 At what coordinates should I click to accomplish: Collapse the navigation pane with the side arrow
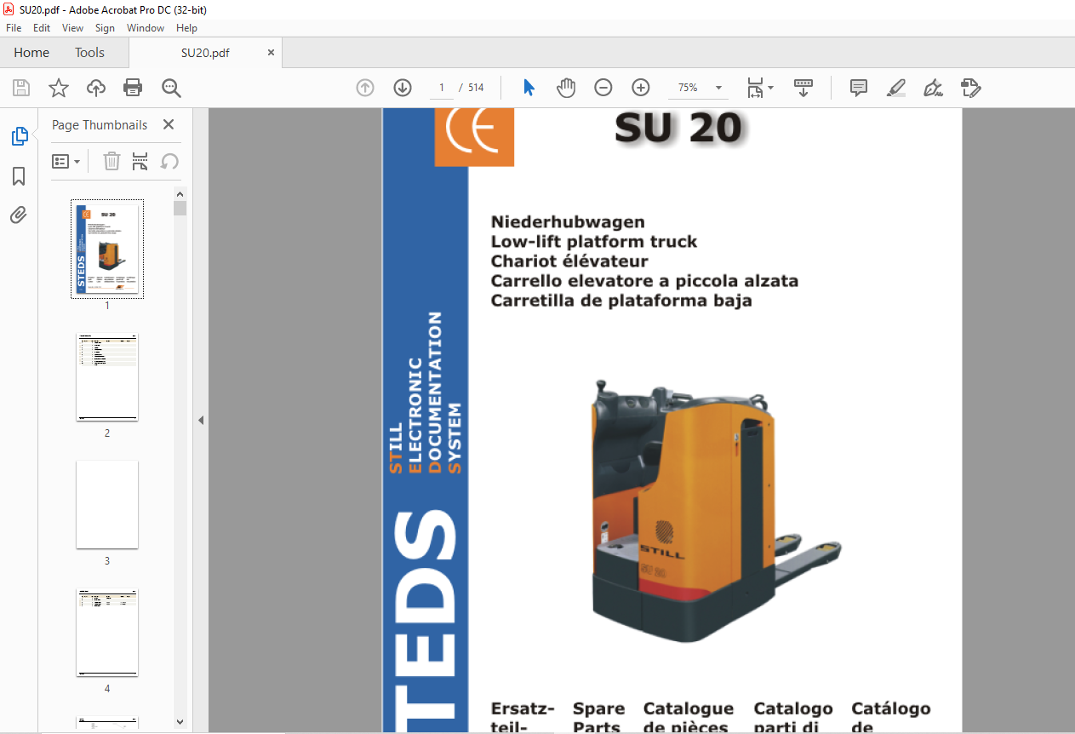(201, 420)
